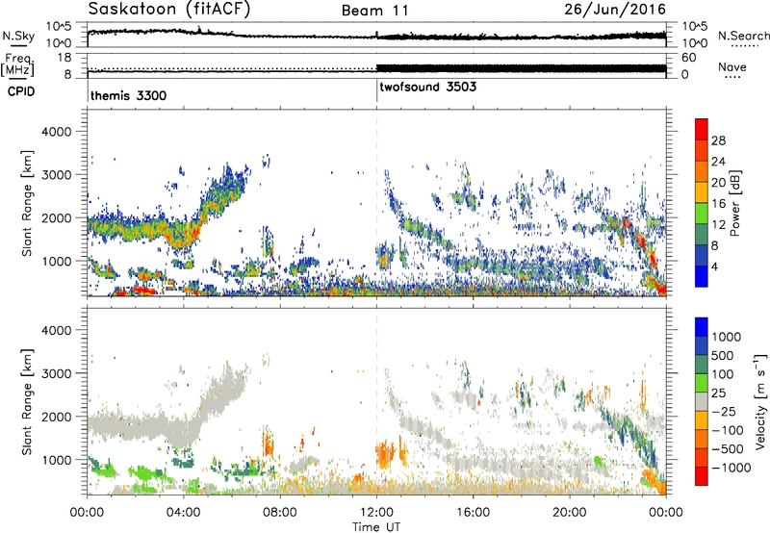Click the date 26/Jun/2016
Image resolution: width=770 pixels, height=533 pixels.
615,9
